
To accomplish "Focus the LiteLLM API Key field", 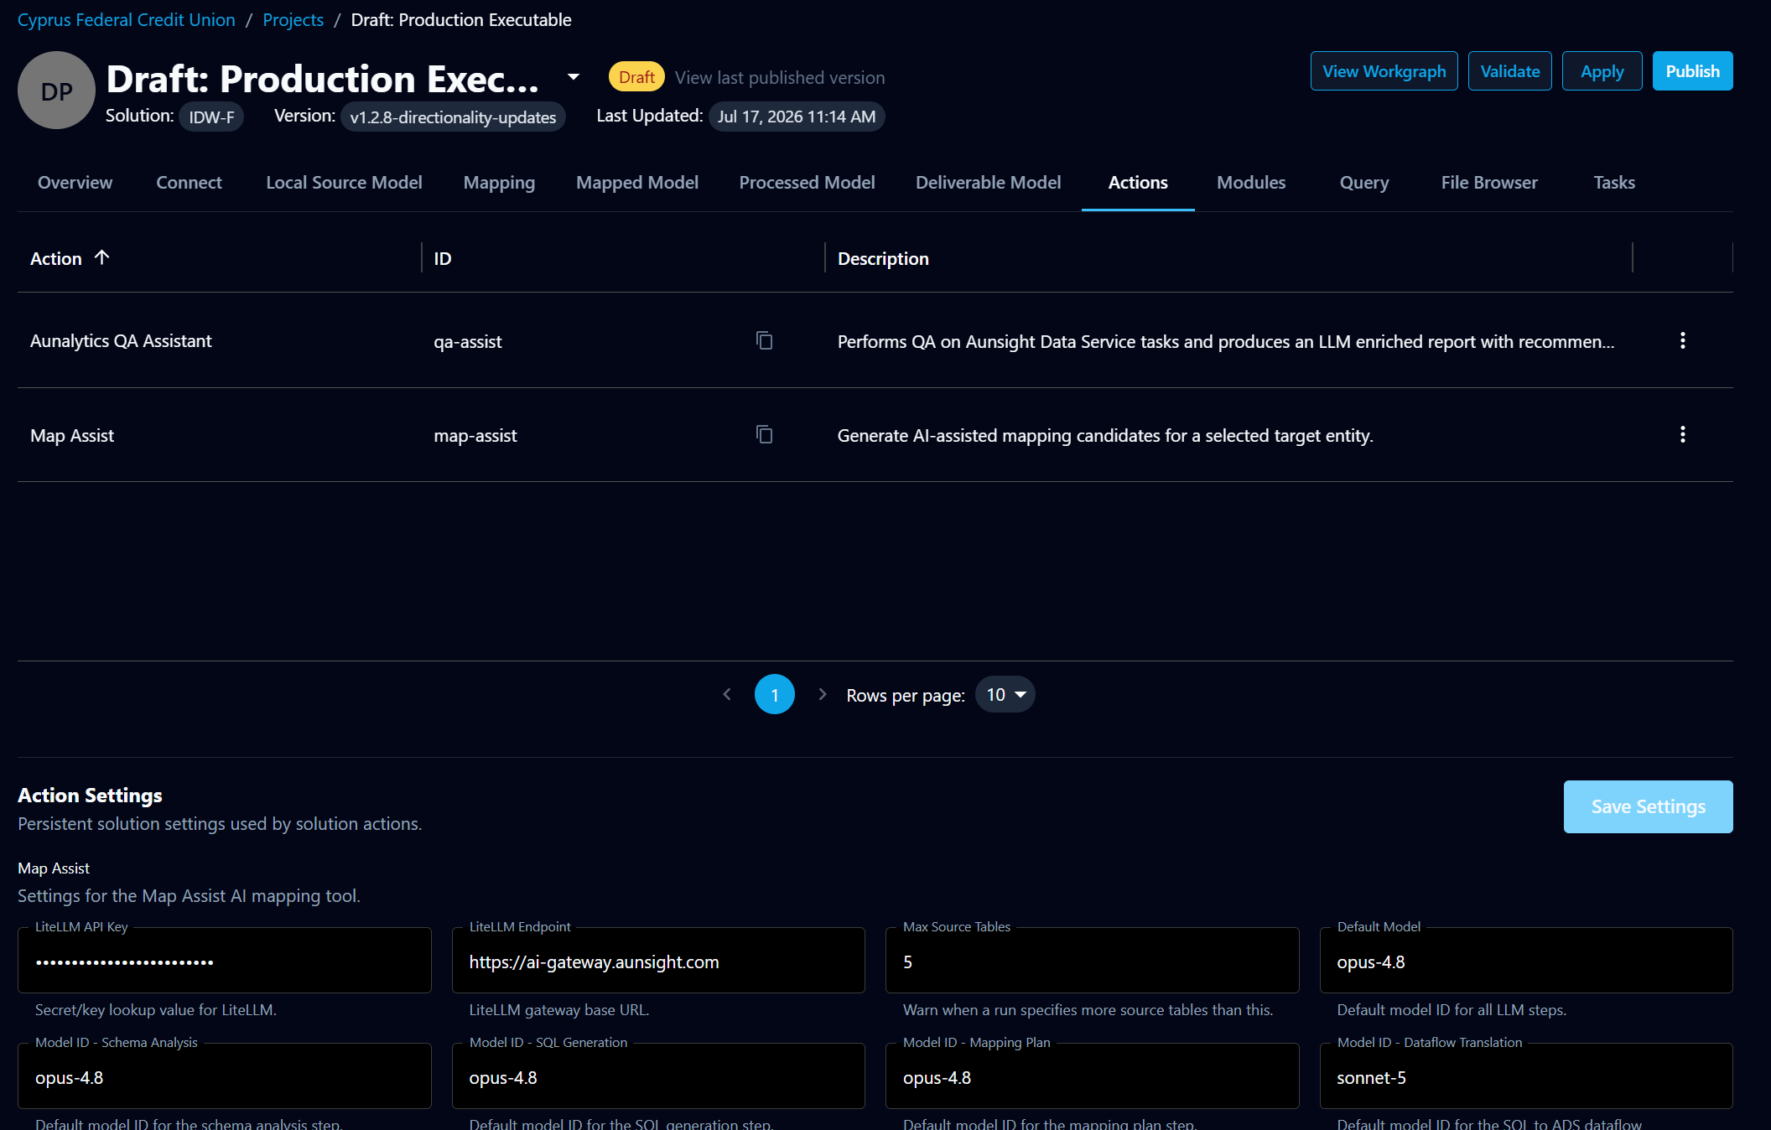I will (x=224, y=961).
